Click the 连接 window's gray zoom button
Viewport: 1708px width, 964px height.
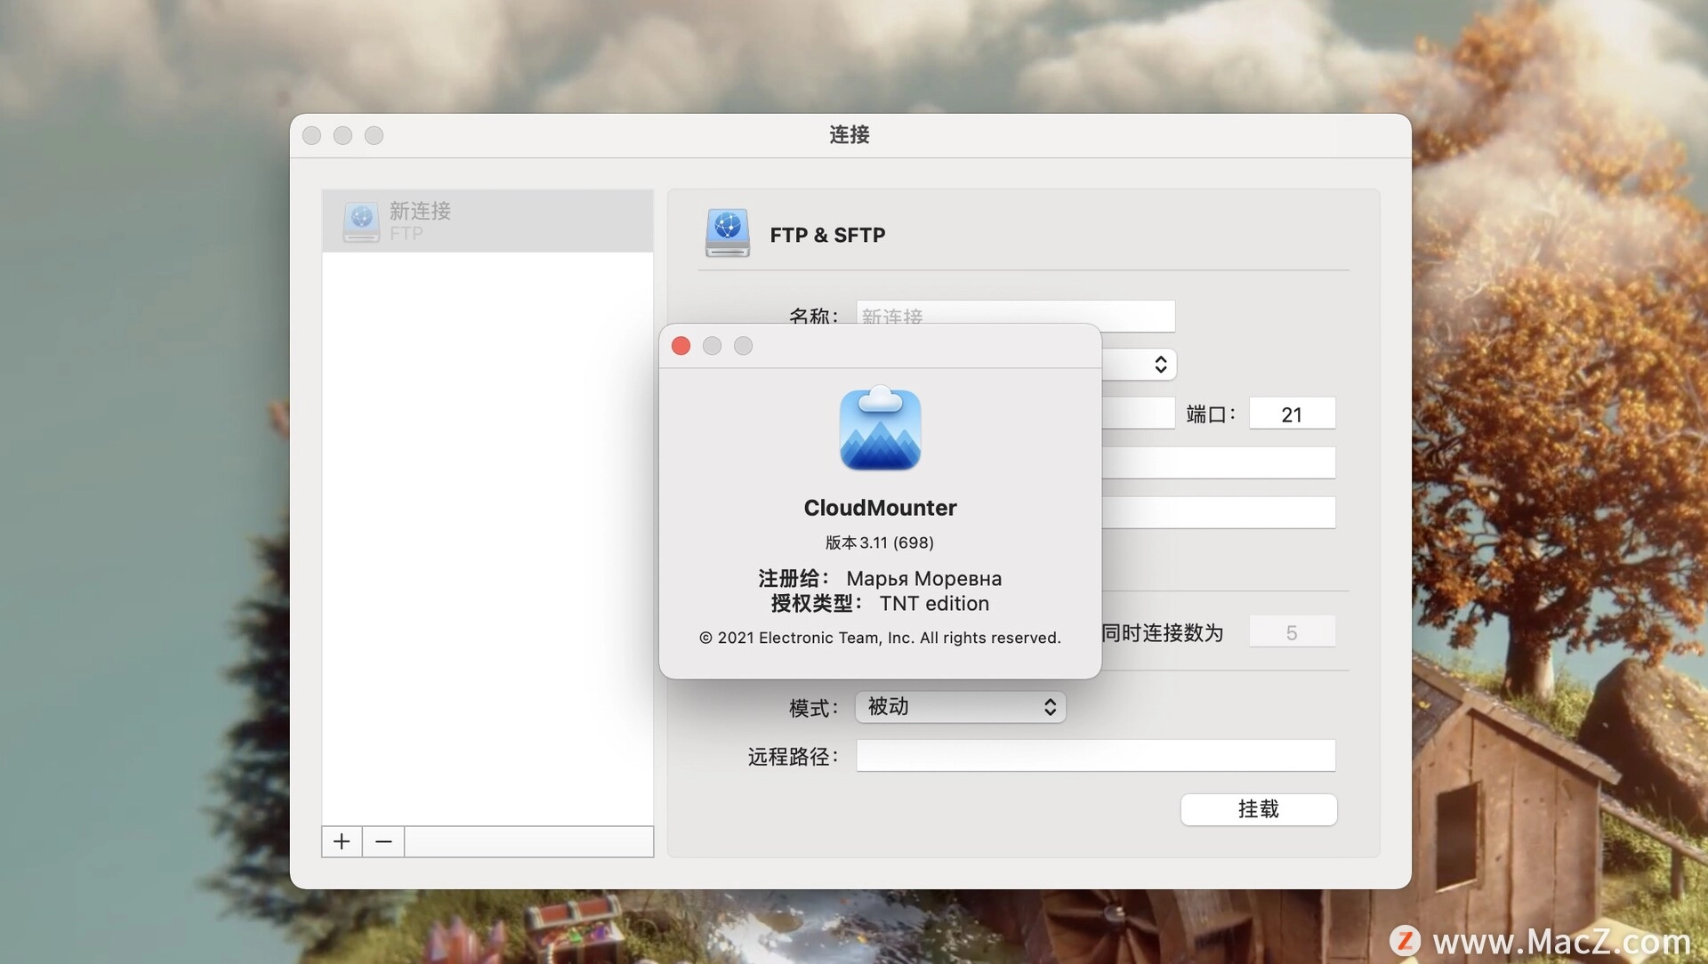click(x=374, y=135)
